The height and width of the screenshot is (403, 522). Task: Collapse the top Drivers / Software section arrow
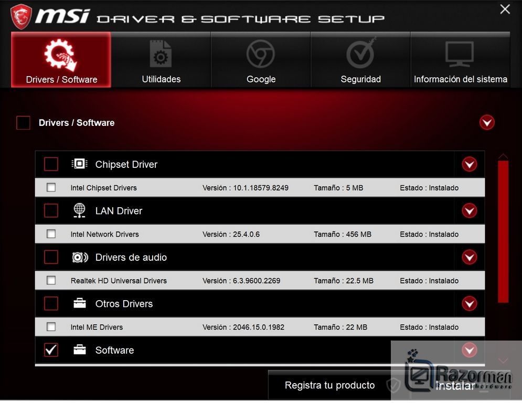tap(487, 123)
